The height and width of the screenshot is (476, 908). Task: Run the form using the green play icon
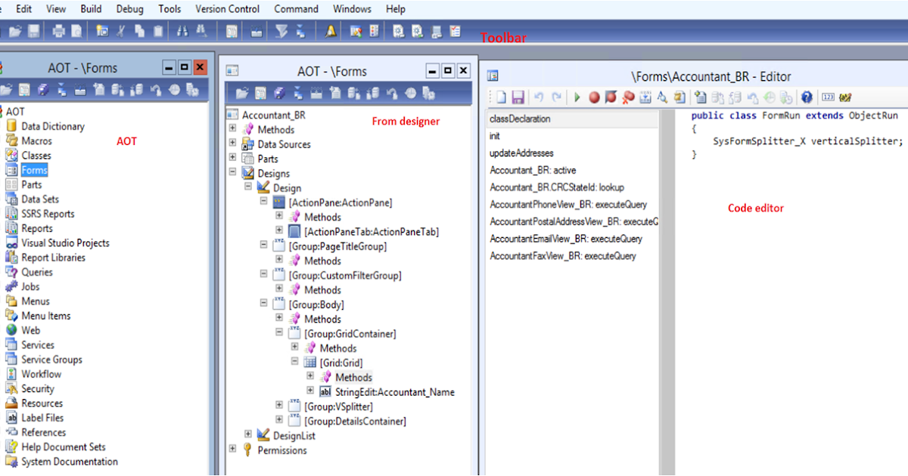tap(577, 97)
